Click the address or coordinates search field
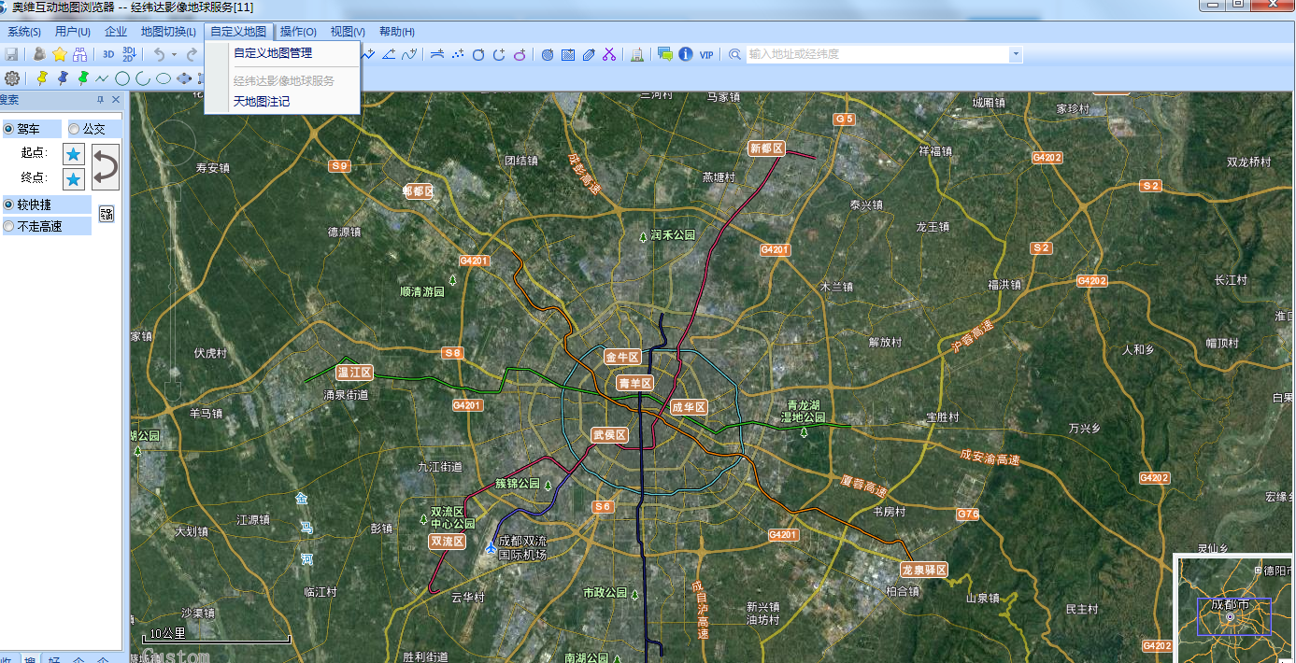 click(876, 55)
